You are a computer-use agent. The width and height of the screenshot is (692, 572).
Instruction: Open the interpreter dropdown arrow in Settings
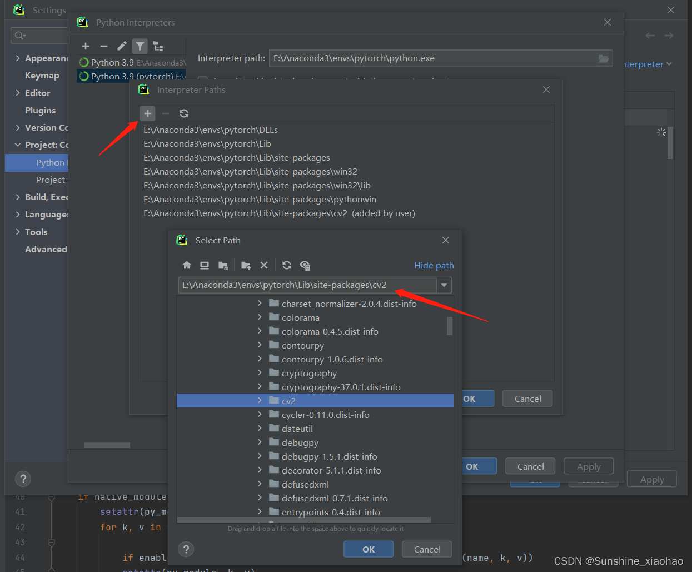(669, 64)
